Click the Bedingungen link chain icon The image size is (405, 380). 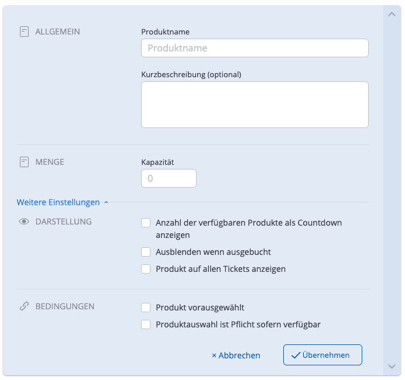point(24,306)
